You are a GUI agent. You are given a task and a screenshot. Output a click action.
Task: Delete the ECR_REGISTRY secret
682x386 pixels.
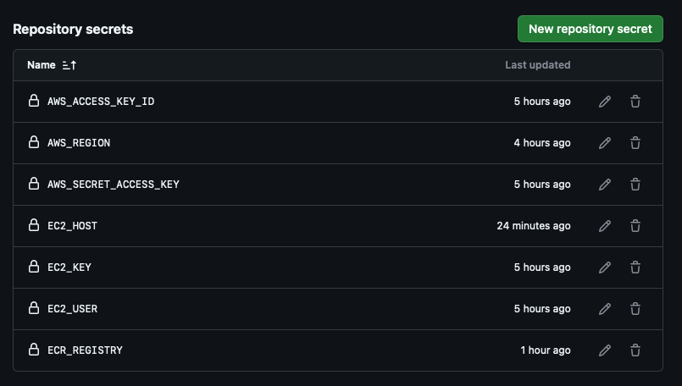click(635, 350)
